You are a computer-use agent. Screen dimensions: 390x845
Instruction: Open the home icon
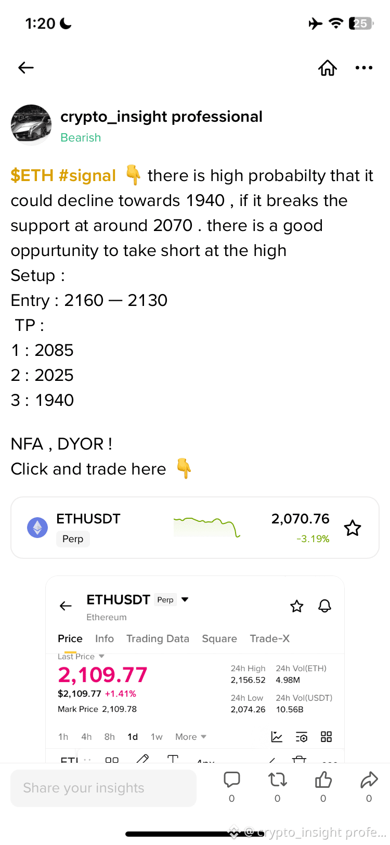click(x=328, y=68)
